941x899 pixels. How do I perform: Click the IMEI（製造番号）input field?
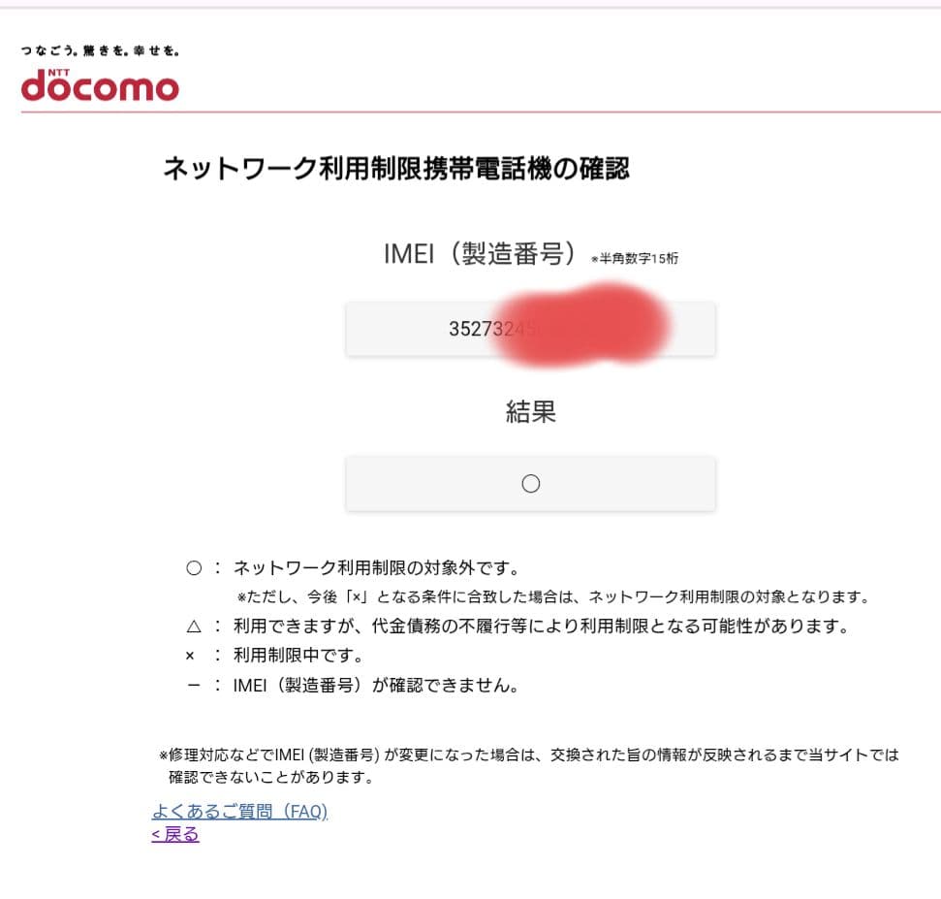(x=530, y=329)
